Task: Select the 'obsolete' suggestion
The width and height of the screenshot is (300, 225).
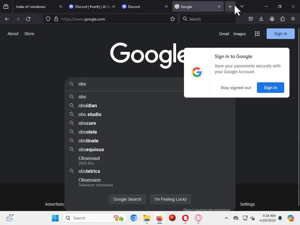Action: pos(150,132)
